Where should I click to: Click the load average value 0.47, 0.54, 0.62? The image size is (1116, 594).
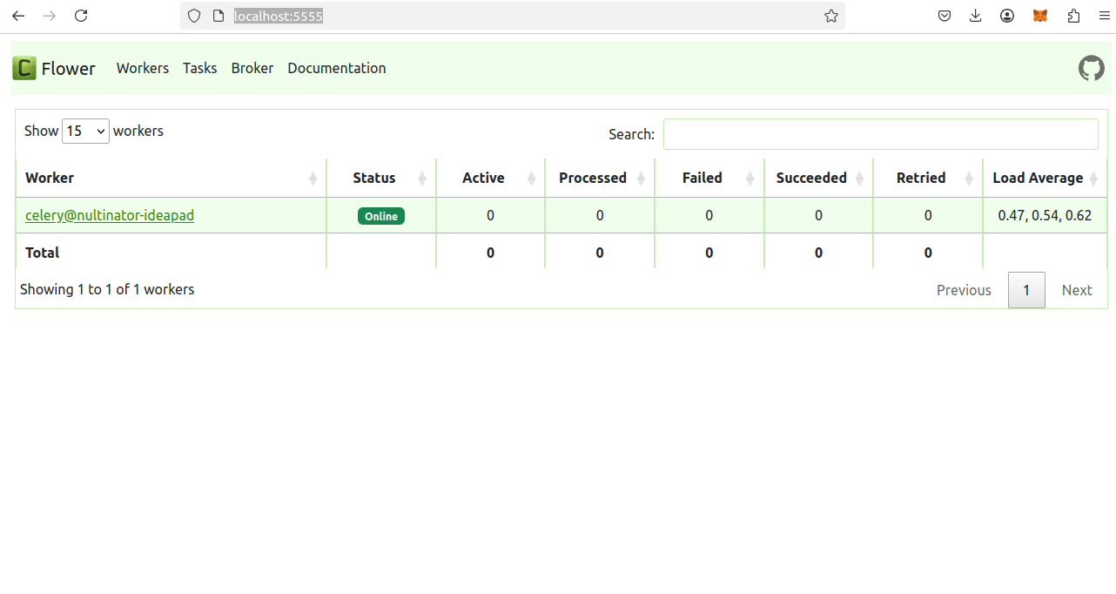[x=1045, y=215]
